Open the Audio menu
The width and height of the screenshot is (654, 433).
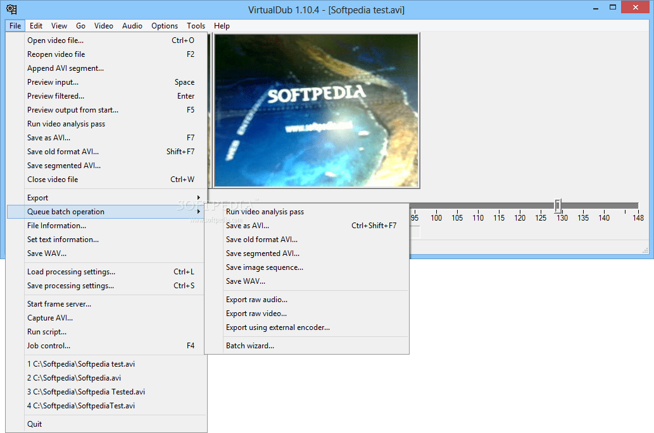(x=132, y=26)
